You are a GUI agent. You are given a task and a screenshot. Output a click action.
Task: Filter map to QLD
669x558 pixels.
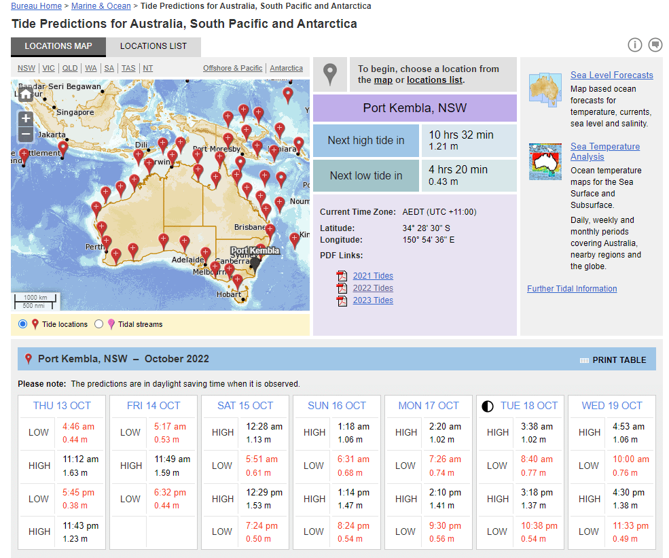pyautogui.click(x=70, y=69)
